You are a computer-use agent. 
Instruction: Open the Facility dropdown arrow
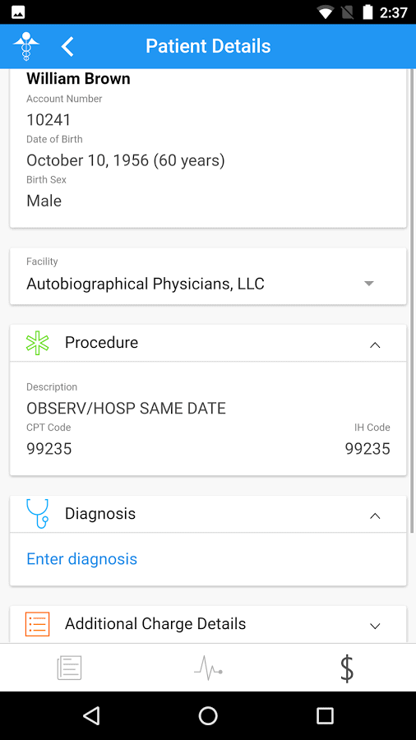click(x=369, y=284)
